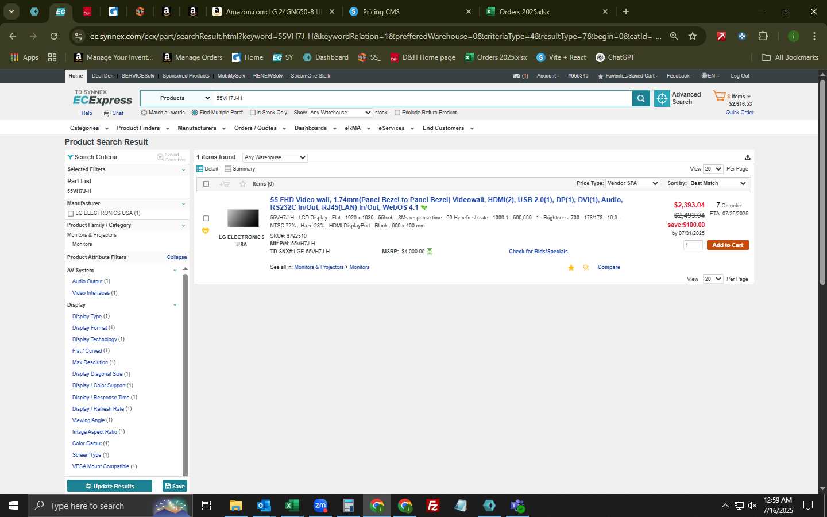Click the filter panel scrollbar
The height and width of the screenshot is (517, 827).
click(185, 373)
